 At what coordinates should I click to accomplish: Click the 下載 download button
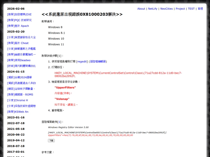(51, 141)
